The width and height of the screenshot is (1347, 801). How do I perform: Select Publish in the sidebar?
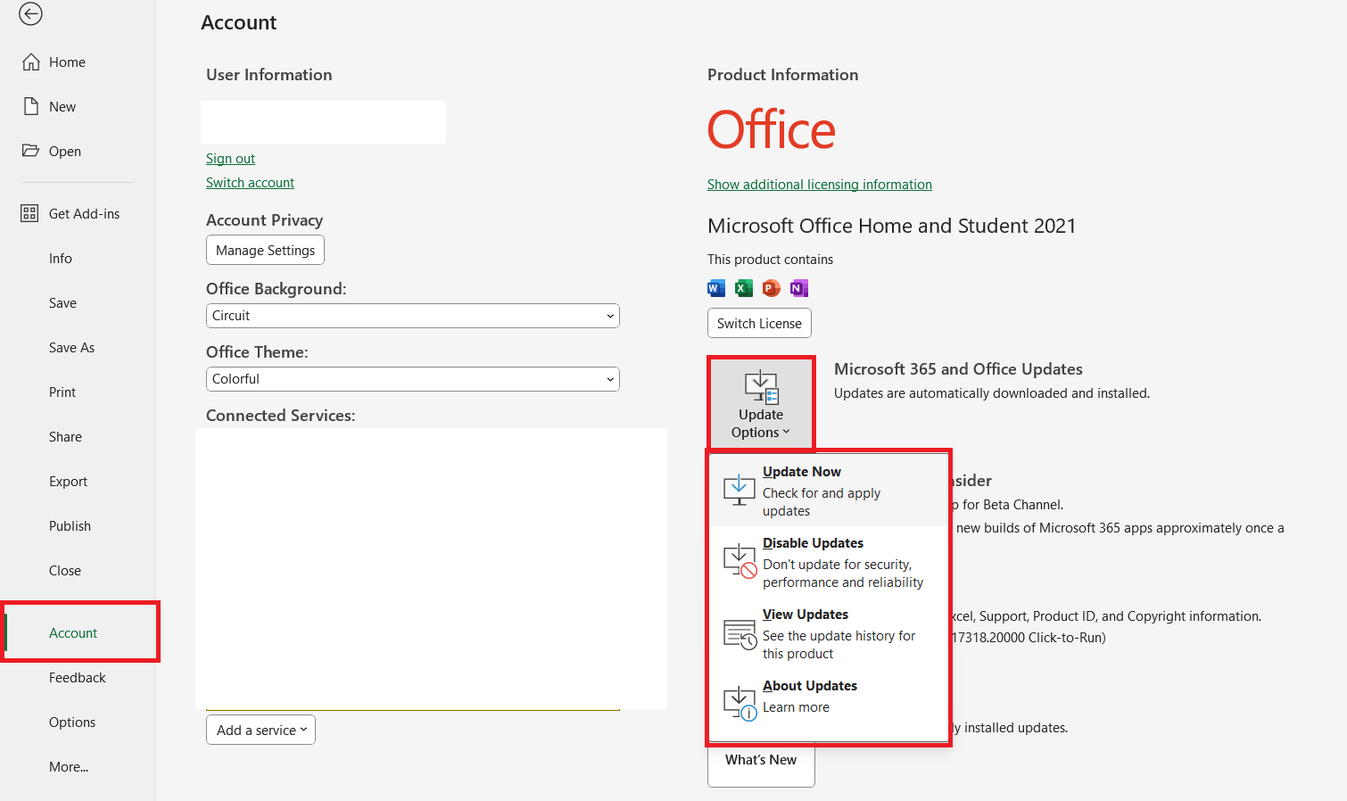point(70,525)
